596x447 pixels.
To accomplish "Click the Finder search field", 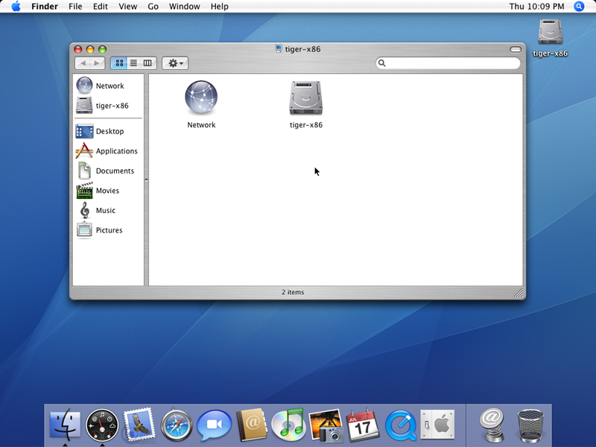I will click(x=451, y=63).
